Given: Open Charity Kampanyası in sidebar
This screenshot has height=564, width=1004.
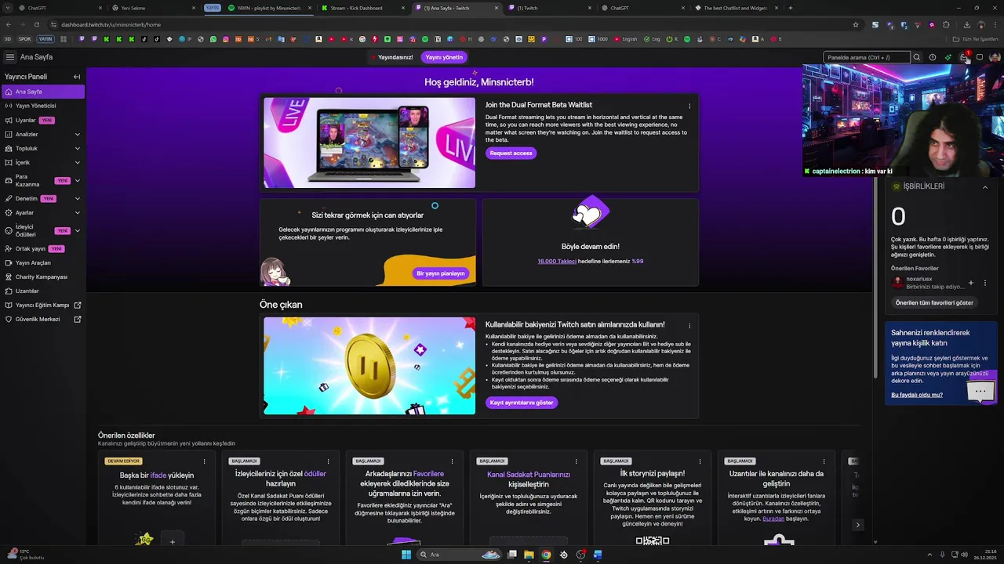Looking at the screenshot, I should pos(42,277).
